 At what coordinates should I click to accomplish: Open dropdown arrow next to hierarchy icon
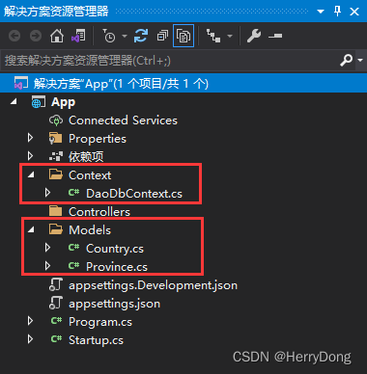coord(230,36)
